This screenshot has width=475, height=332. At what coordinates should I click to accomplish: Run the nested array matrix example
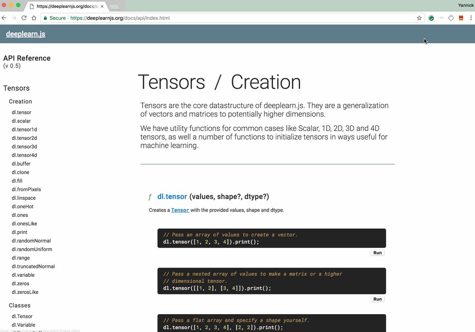[378, 299]
